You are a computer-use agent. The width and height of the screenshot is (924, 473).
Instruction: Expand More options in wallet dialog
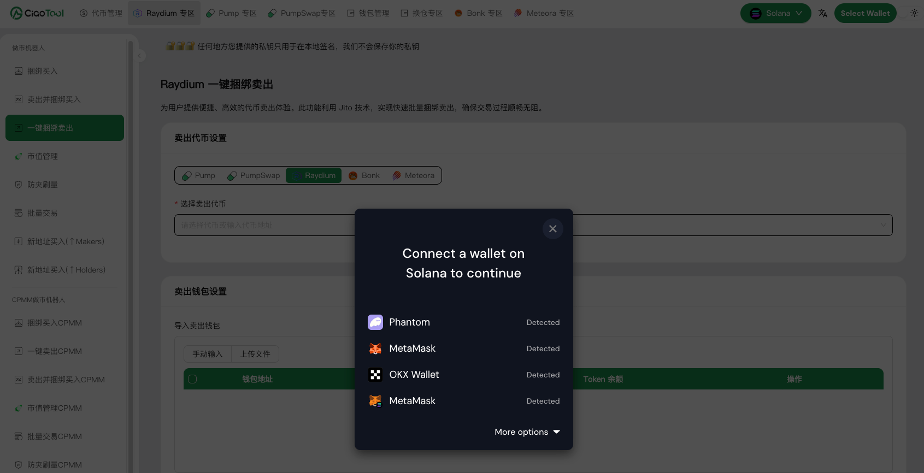(527, 432)
